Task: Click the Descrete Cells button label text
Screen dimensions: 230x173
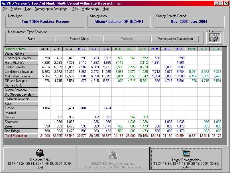Action: [x=40, y=160]
